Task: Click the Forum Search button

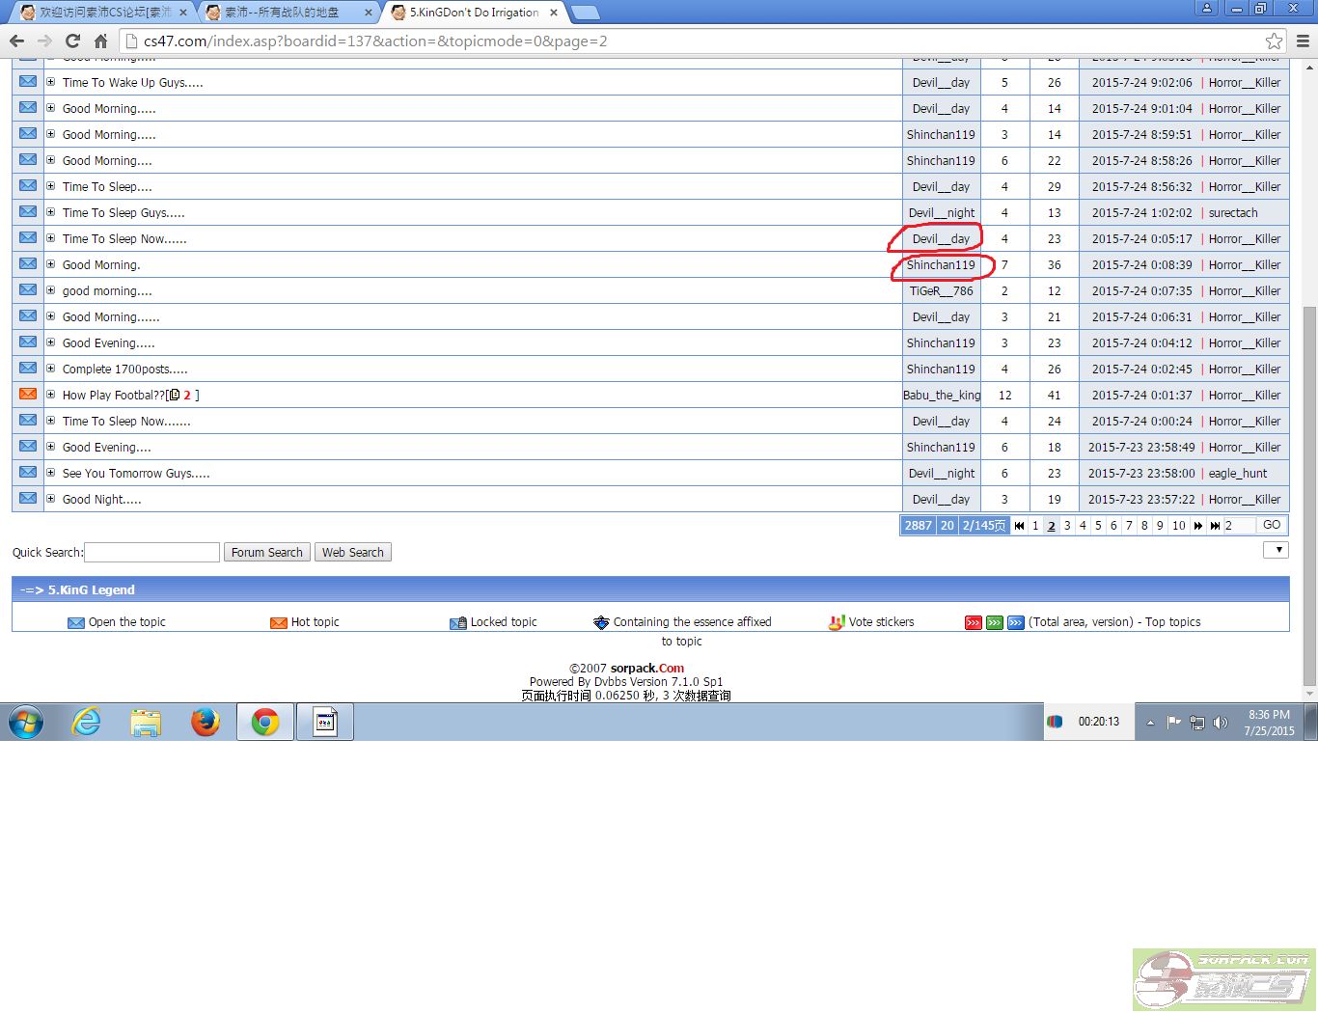Action: 266,553
